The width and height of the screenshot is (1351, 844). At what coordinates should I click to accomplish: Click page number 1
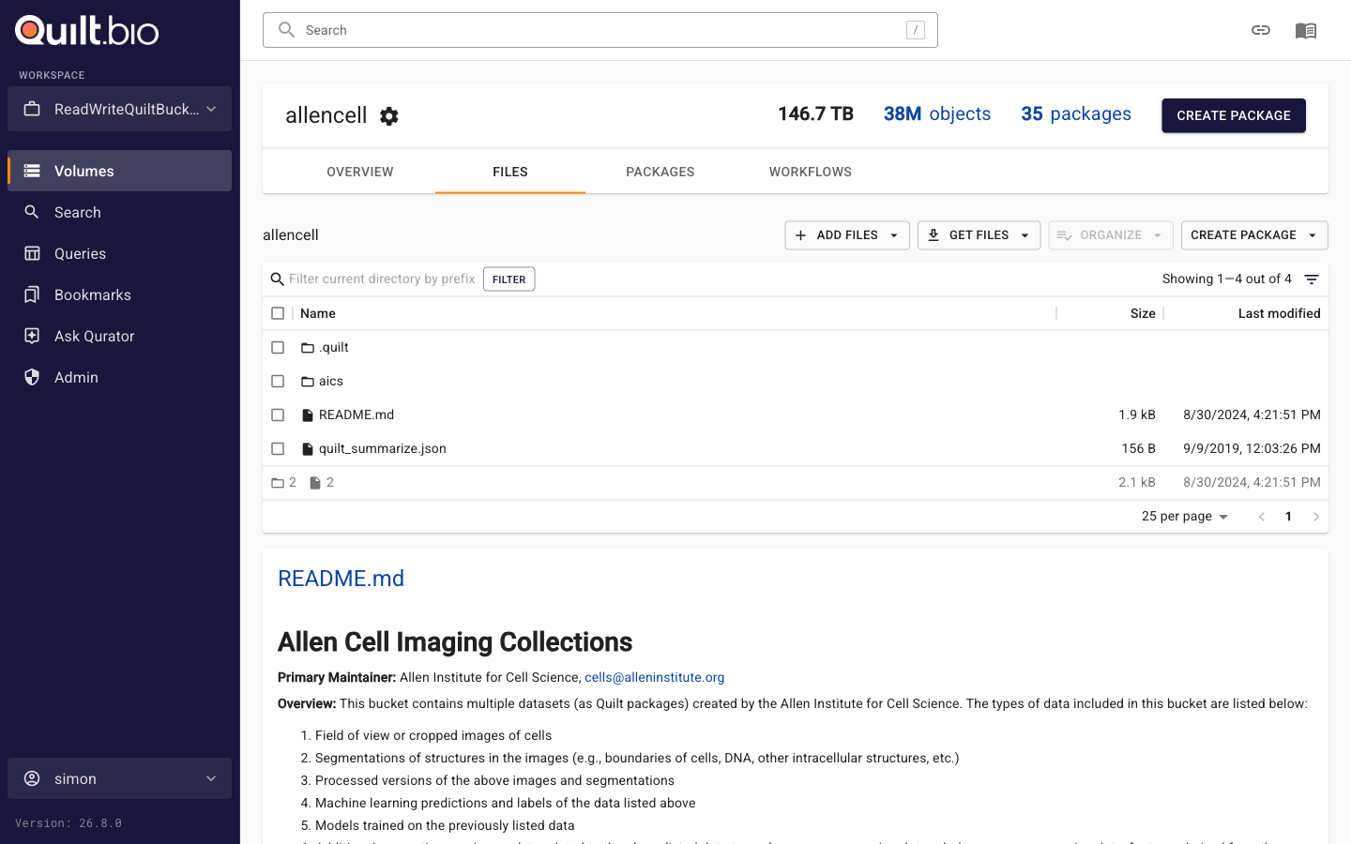click(x=1289, y=517)
